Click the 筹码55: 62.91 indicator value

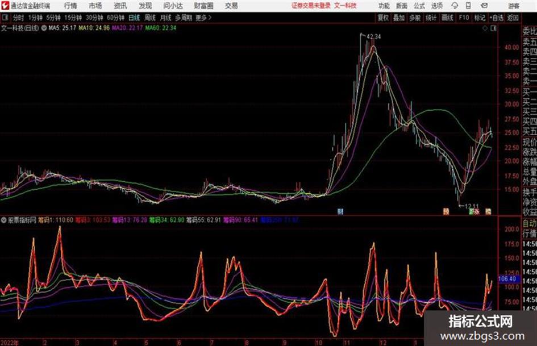(204, 220)
